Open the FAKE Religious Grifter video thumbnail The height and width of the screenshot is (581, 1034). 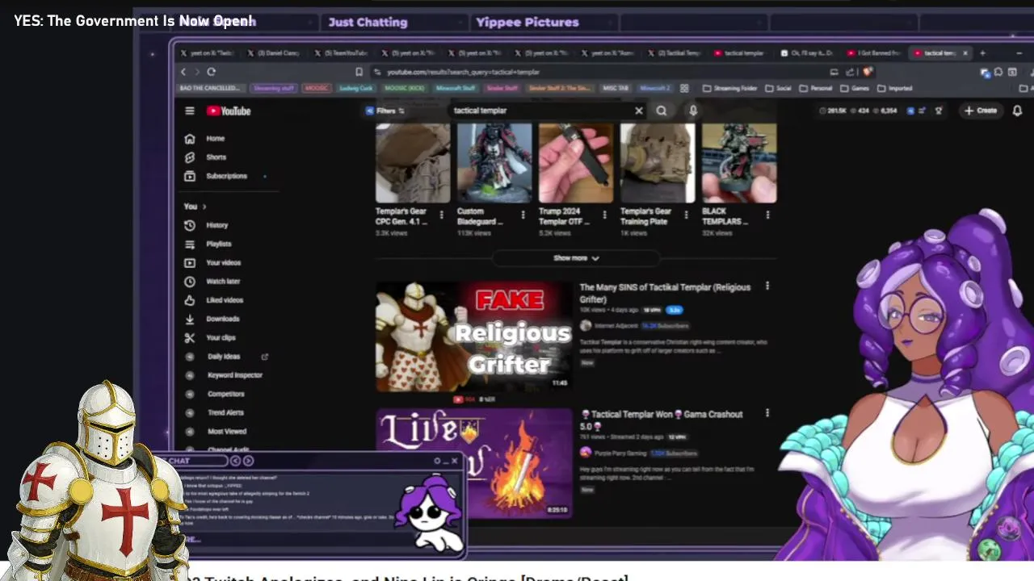(x=473, y=335)
